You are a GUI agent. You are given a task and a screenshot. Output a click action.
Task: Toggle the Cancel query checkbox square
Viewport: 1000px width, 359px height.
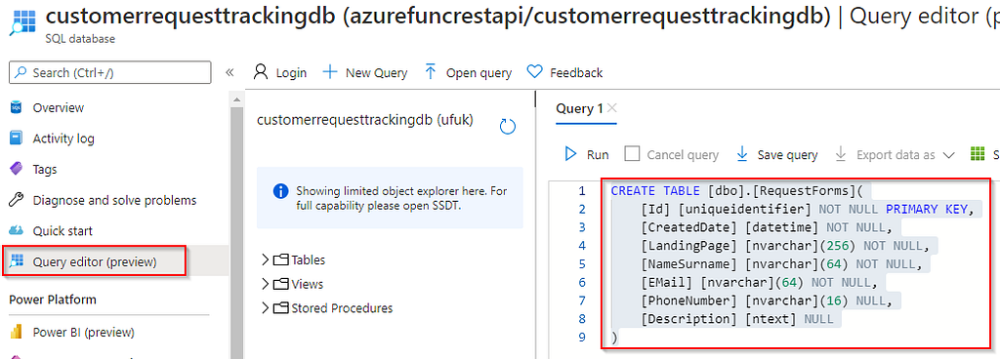coord(632,154)
